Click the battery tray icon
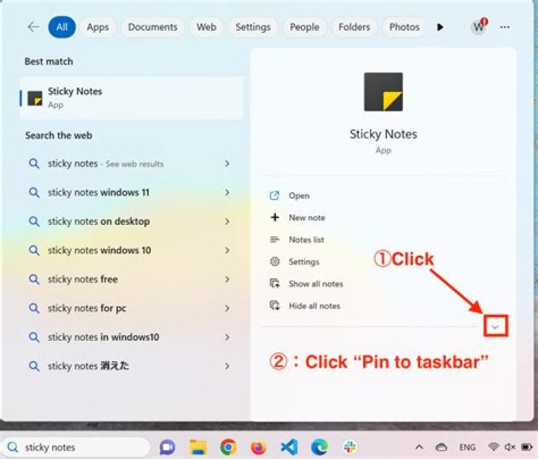This screenshot has width=538, height=459. [x=527, y=447]
